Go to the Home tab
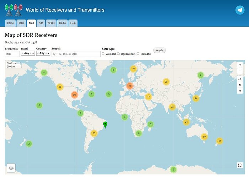 (10, 23)
